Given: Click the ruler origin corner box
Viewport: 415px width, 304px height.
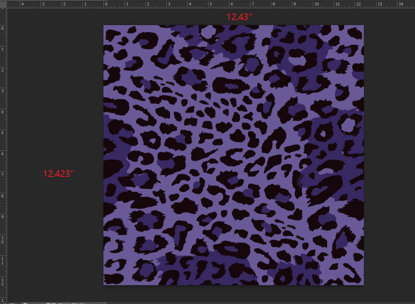Looking at the screenshot, I should coord(3,4).
